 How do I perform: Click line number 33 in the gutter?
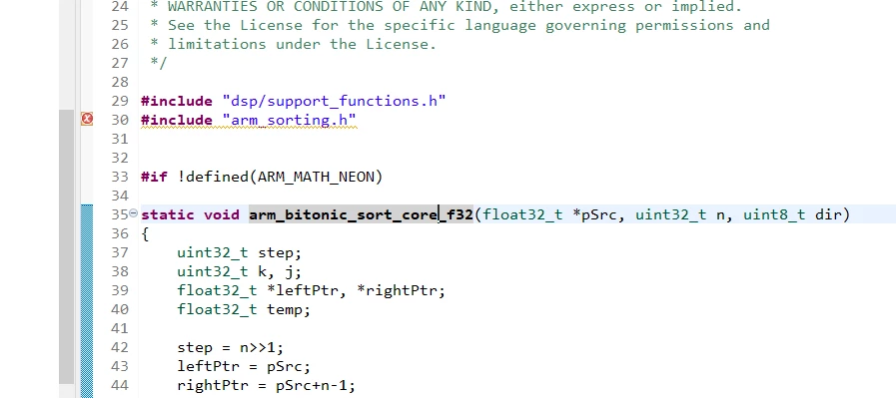(120, 177)
